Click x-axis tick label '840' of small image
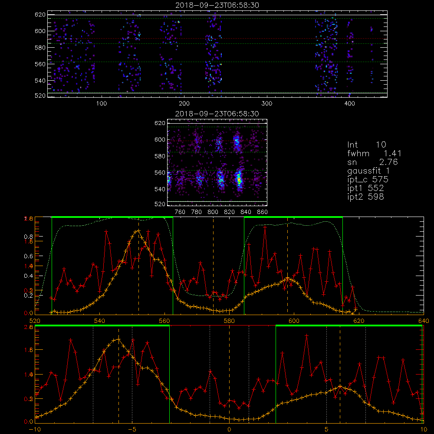This screenshot has height=434, width=434. pyautogui.click(x=246, y=212)
